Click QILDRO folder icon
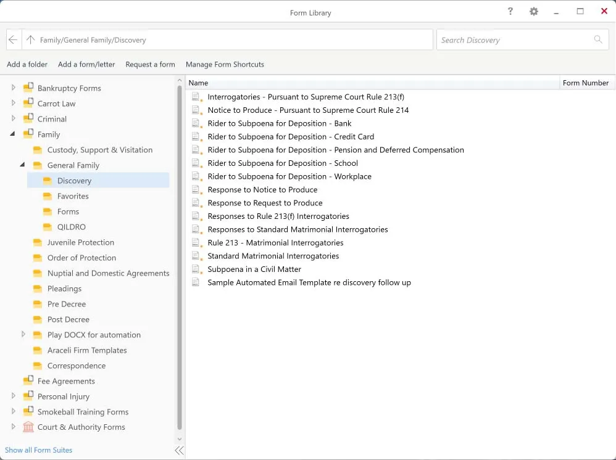 point(48,227)
